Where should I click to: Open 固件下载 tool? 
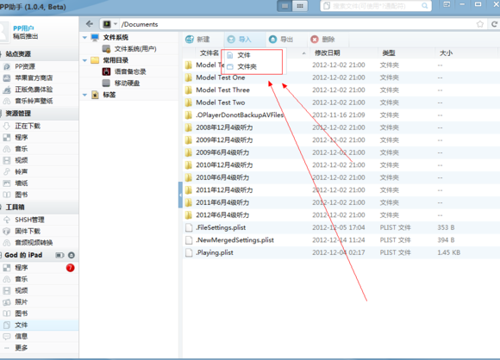pyautogui.click(x=28, y=231)
